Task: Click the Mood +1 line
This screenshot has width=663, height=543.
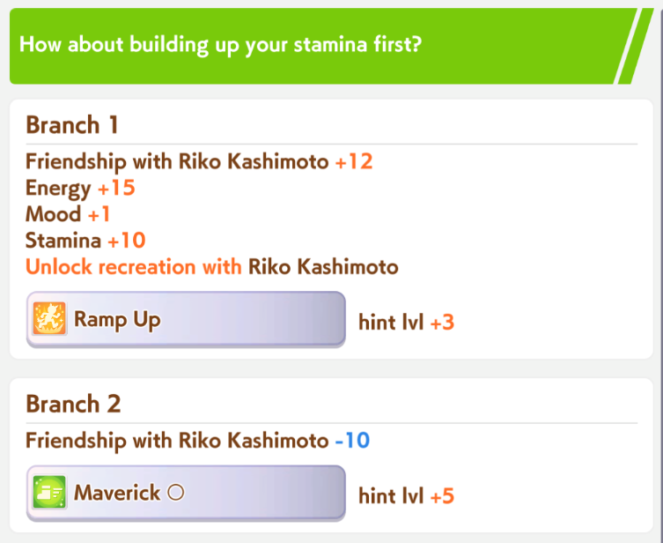Action: coord(68,214)
